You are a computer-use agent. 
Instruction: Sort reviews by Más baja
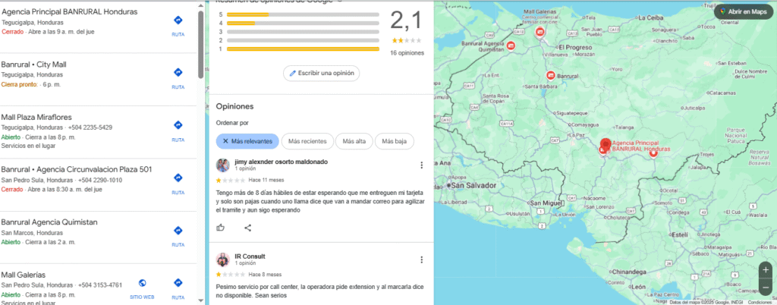click(395, 141)
